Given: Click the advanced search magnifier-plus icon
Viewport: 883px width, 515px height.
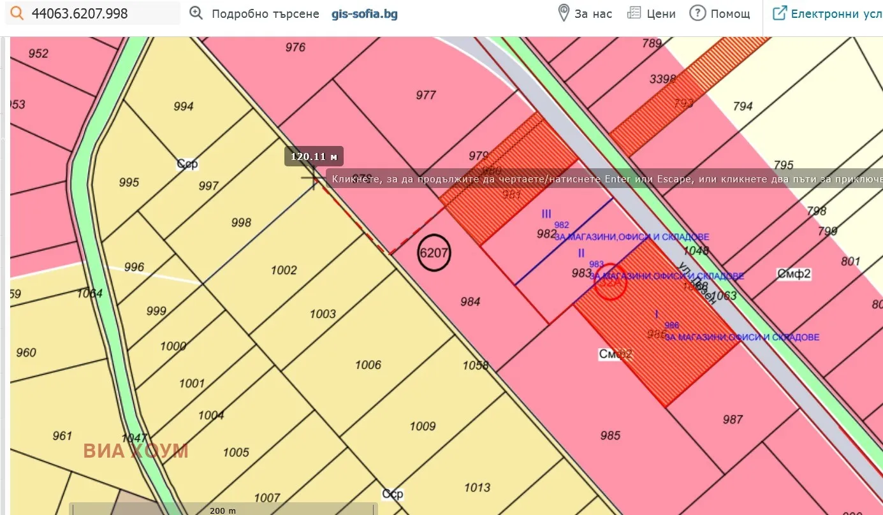Looking at the screenshot, I should [196, 13].
